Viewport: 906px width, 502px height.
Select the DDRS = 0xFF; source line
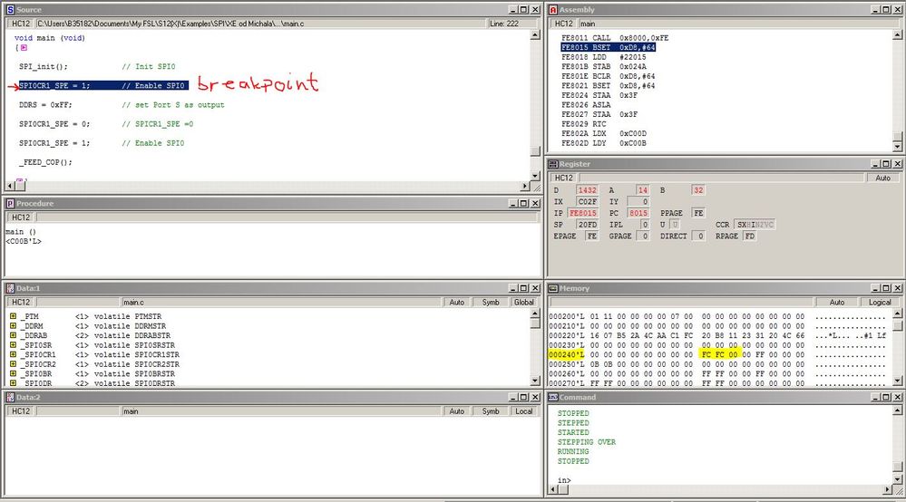pos(45,105)
